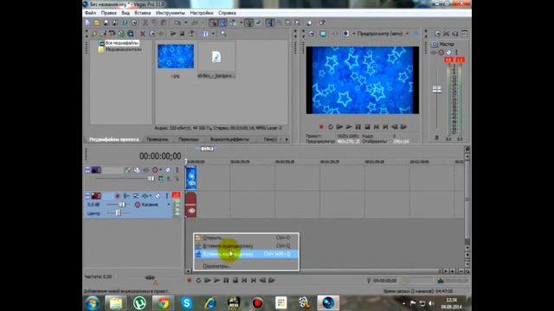Open the Файл menu

(x=90, y=13)
